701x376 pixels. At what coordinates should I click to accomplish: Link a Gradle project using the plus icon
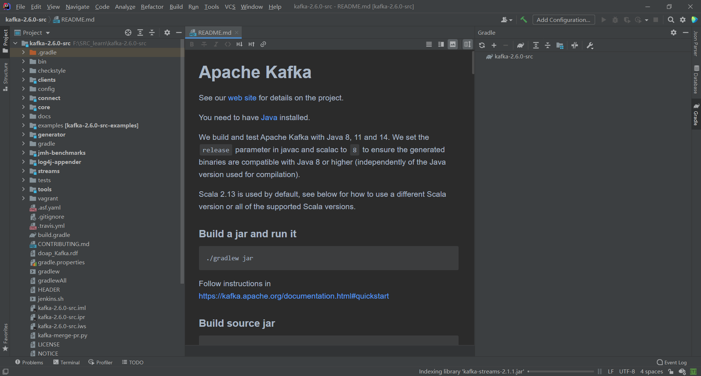494,45
